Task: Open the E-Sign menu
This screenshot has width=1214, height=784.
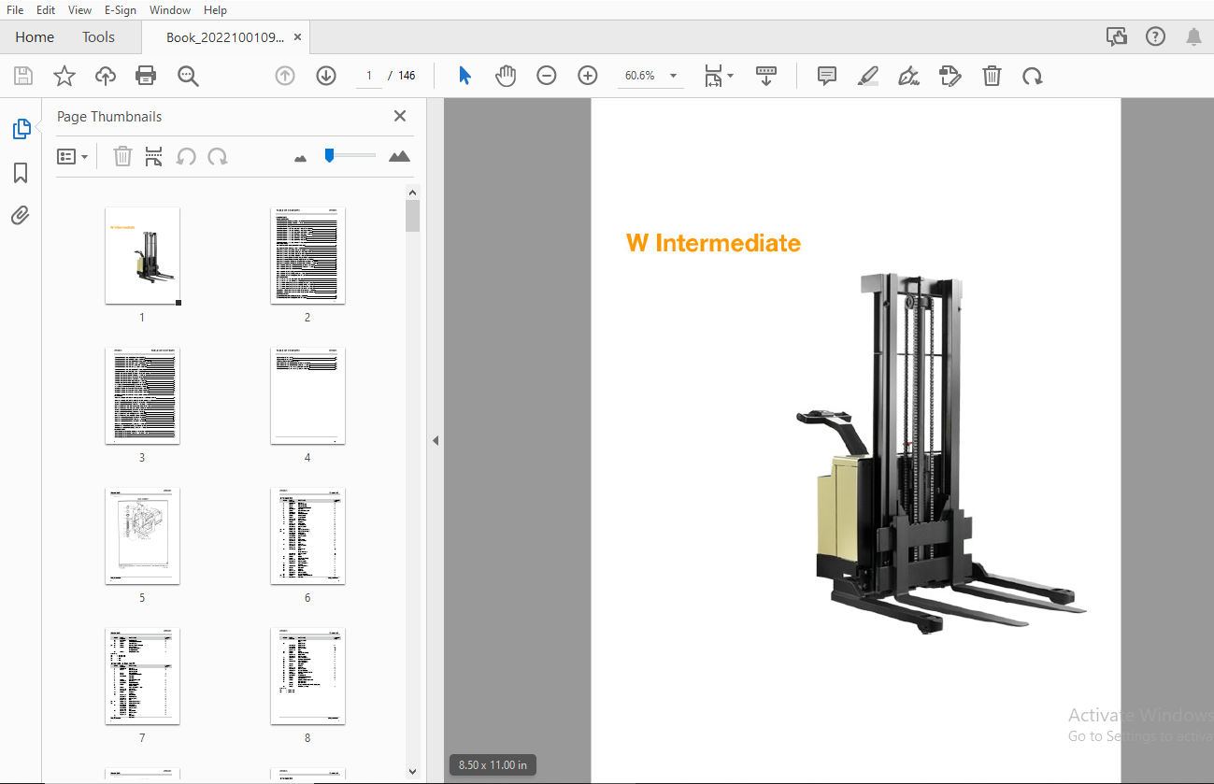Action: (121, 10)
